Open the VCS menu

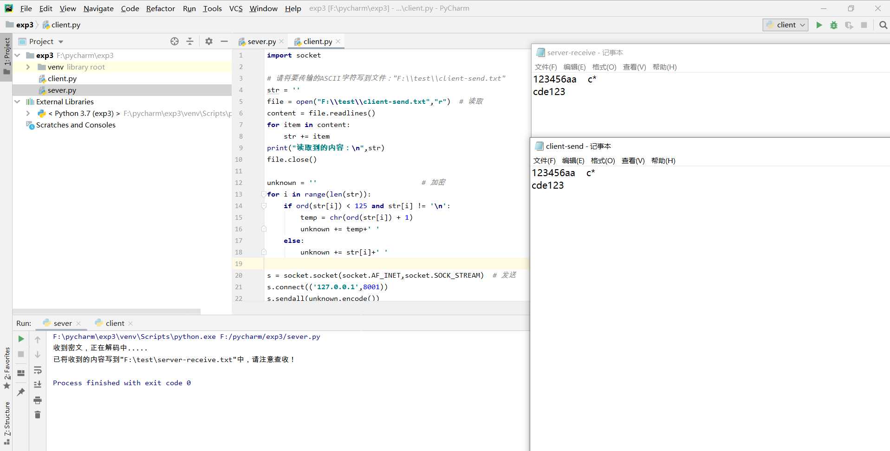(x=236, y=8)
